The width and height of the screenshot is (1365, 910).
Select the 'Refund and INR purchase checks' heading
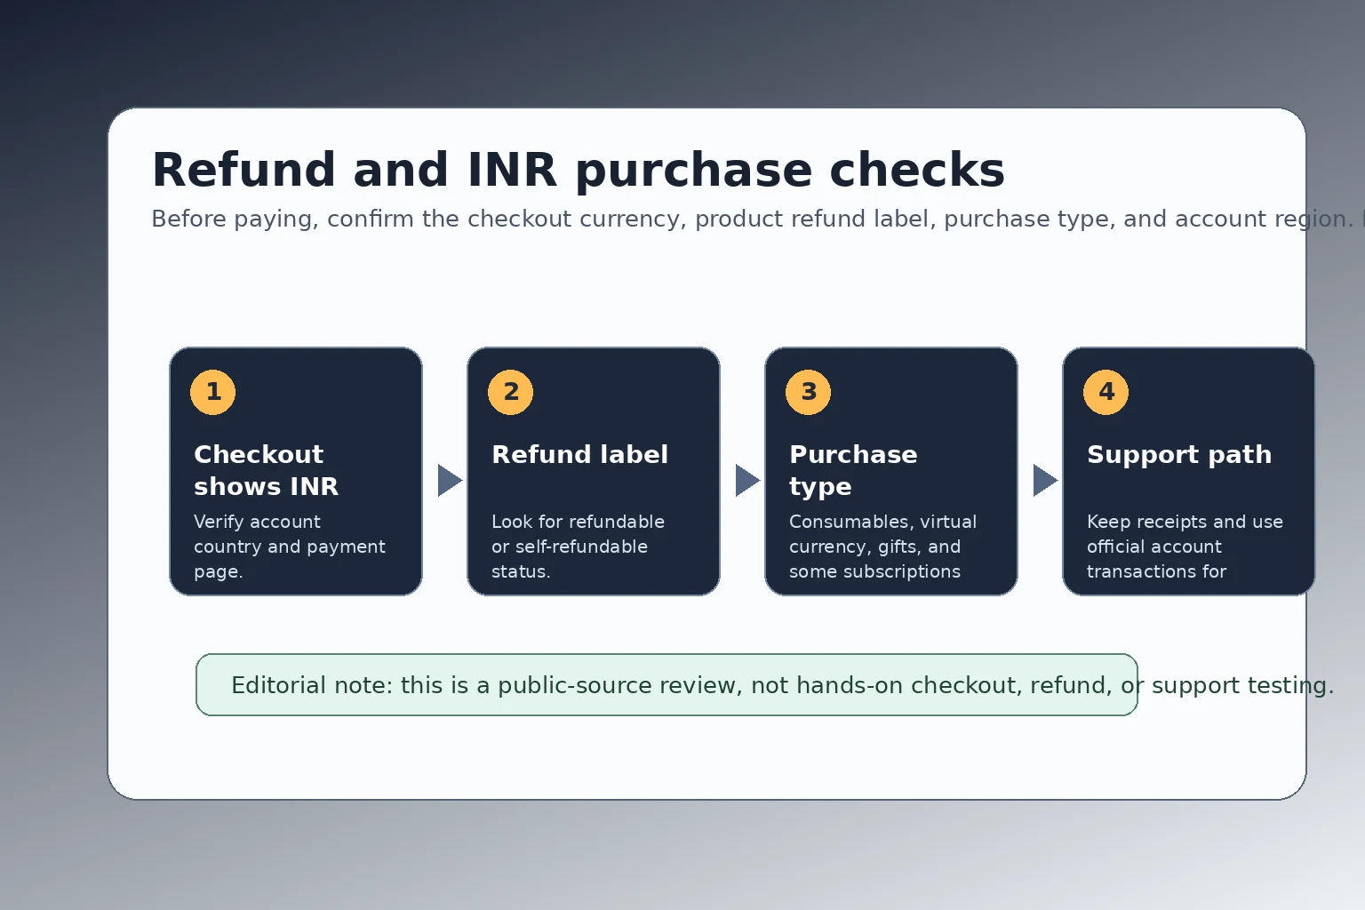tap(579, 170)
